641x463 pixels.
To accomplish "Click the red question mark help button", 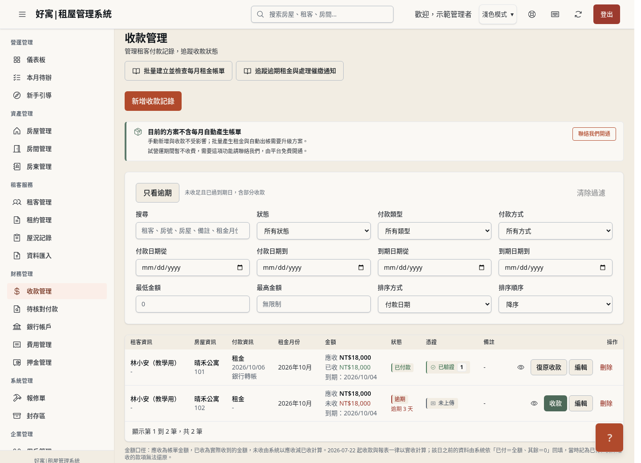I will coord(609,438).
